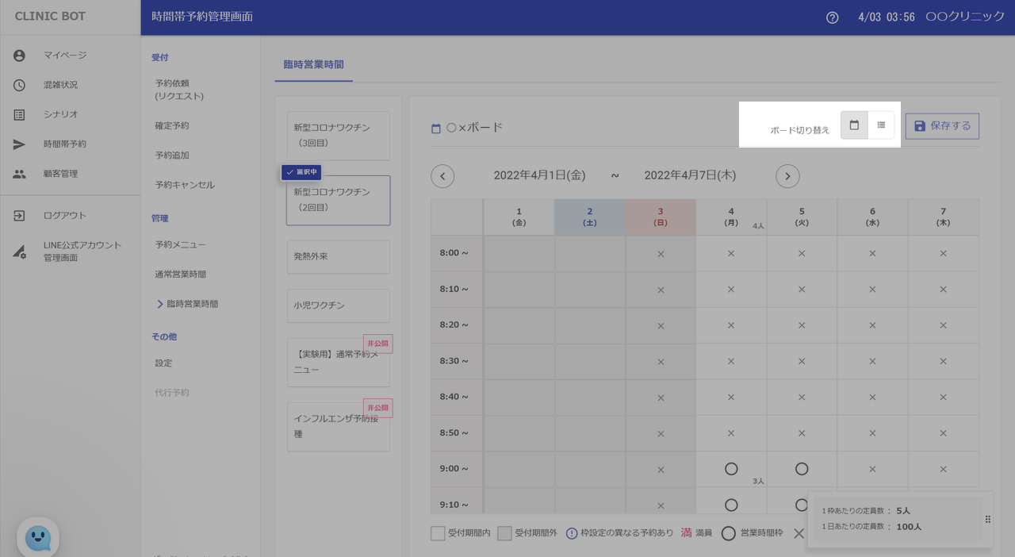
Task: Expand 臨時営業時間 in the management menu
Action: [191, 304]
